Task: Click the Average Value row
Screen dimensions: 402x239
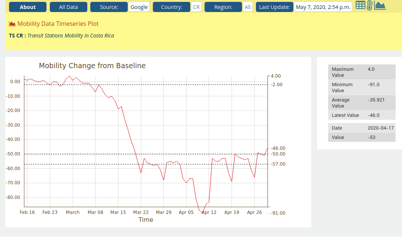Action: pyautogui.click(x=362, y=103)
